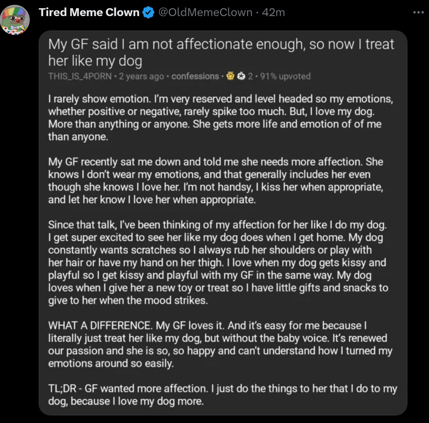Click the TL;DR summary line

pyautogui.click(x=222, y=395)
